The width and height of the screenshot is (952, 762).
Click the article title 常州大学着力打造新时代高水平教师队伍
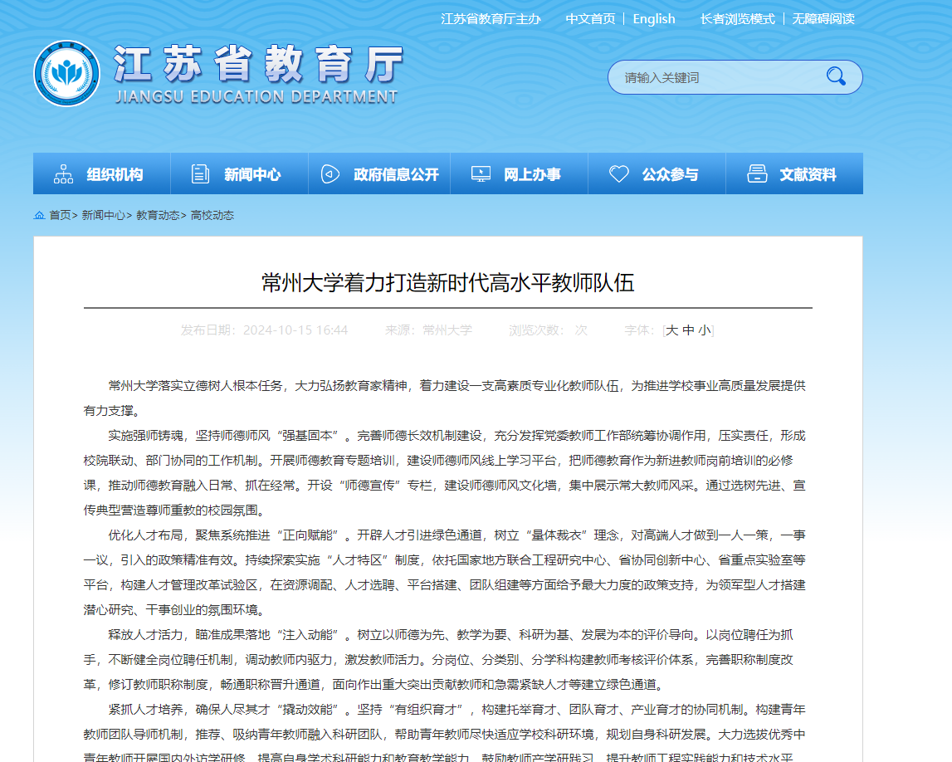448,282
